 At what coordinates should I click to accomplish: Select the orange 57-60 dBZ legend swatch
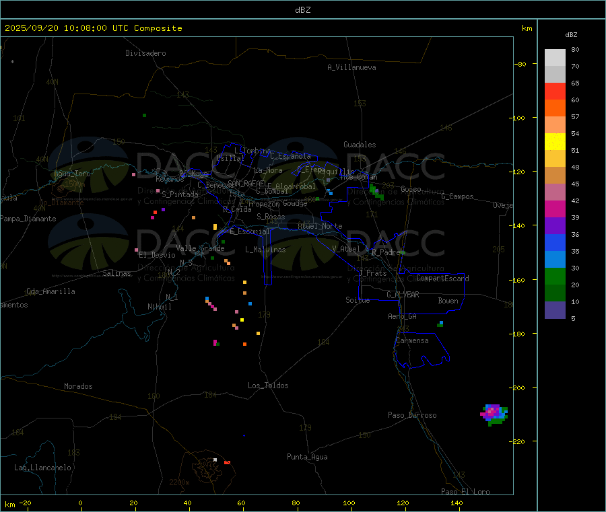[x=555, y=108]
